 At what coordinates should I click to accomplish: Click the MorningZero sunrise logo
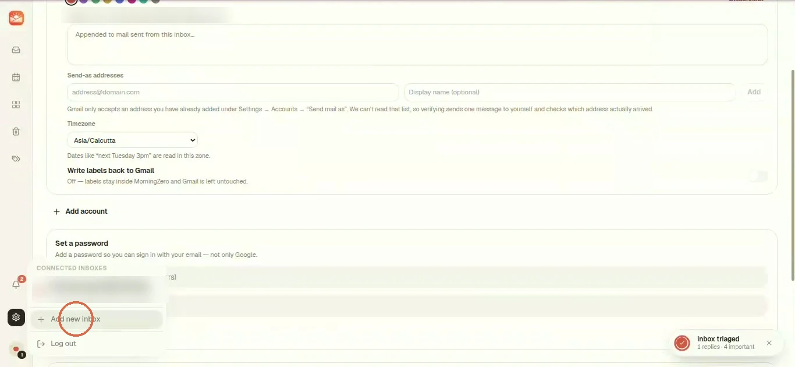[16, 19]
